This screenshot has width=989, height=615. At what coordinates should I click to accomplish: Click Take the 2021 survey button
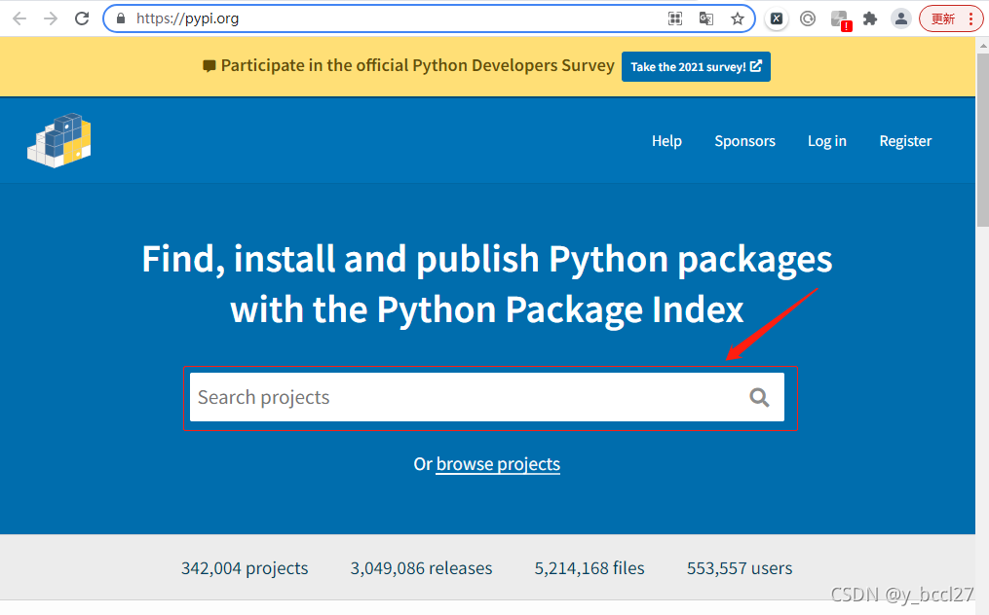point(696,67)
